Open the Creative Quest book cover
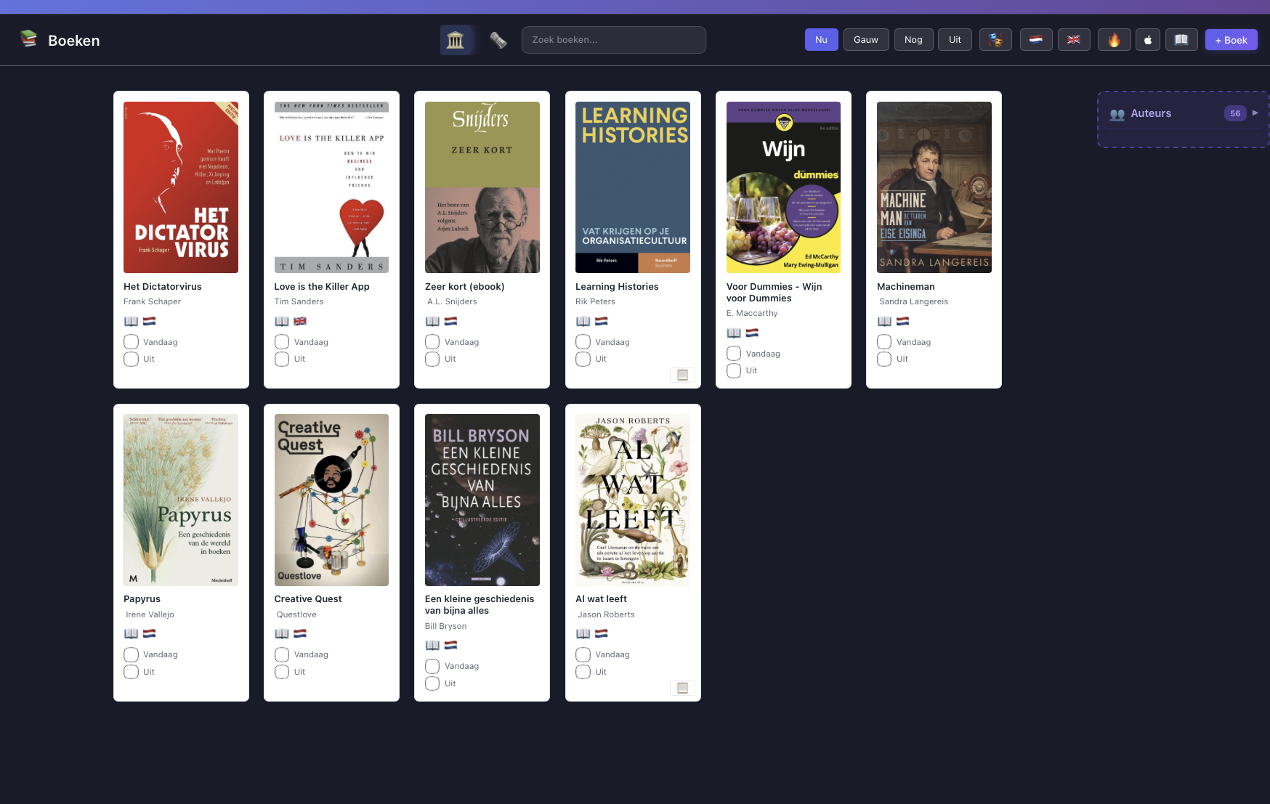1270x804 pixels. click(331, 500)
